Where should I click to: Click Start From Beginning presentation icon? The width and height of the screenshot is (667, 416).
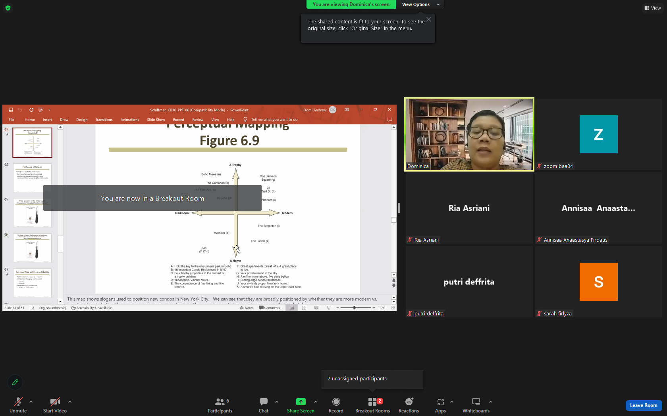tap(40, 110)
